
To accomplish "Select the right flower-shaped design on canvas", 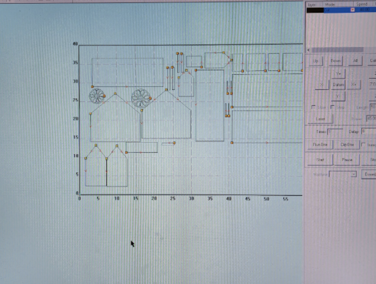I will click(x=141, y=98).
